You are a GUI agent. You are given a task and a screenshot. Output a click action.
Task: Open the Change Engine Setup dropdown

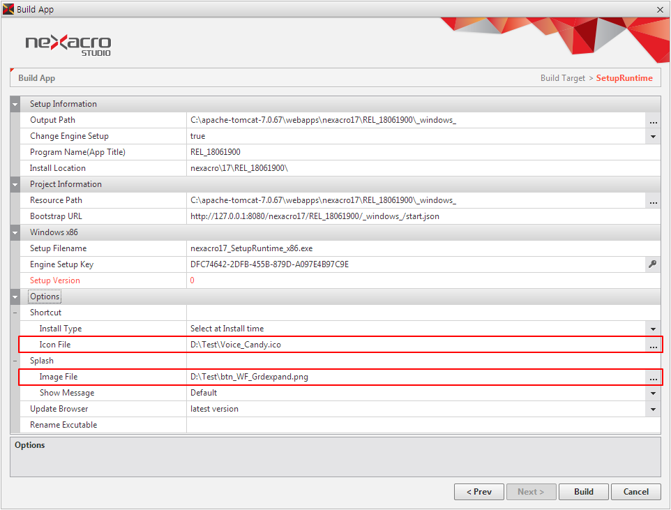653,137
